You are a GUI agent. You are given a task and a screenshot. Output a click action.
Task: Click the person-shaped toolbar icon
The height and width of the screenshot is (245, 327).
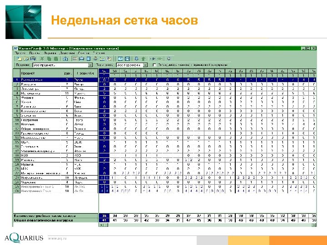click(95, 59)
